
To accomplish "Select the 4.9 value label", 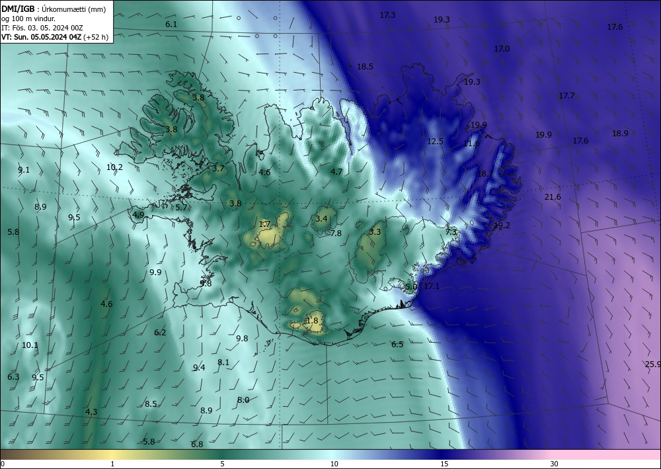I will [138, 215].
